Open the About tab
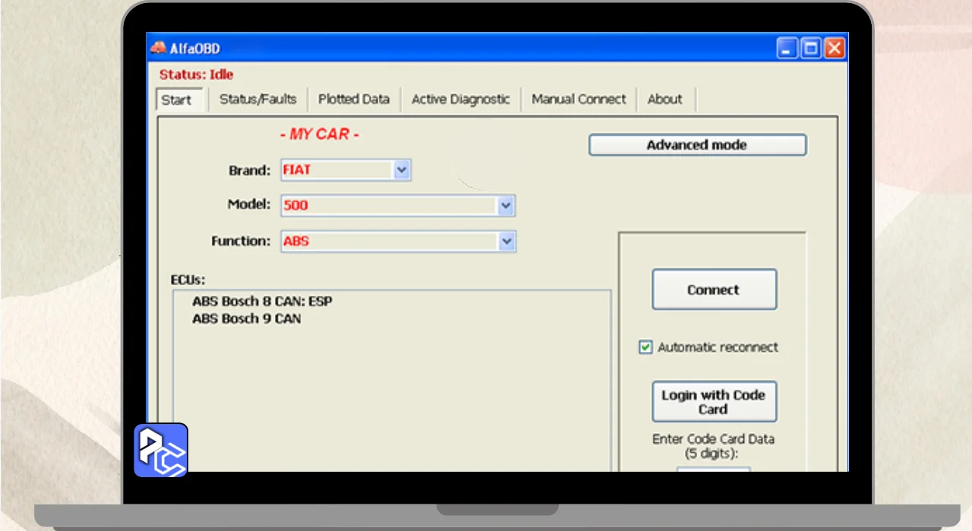The height and width of the screenshot is (531, 972). point(664,99)
